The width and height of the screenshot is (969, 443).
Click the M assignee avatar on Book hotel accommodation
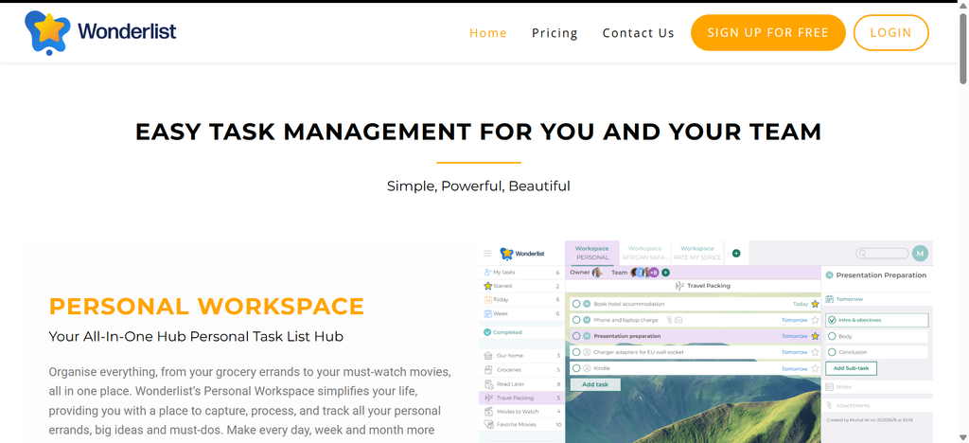[x=587, y=304]
